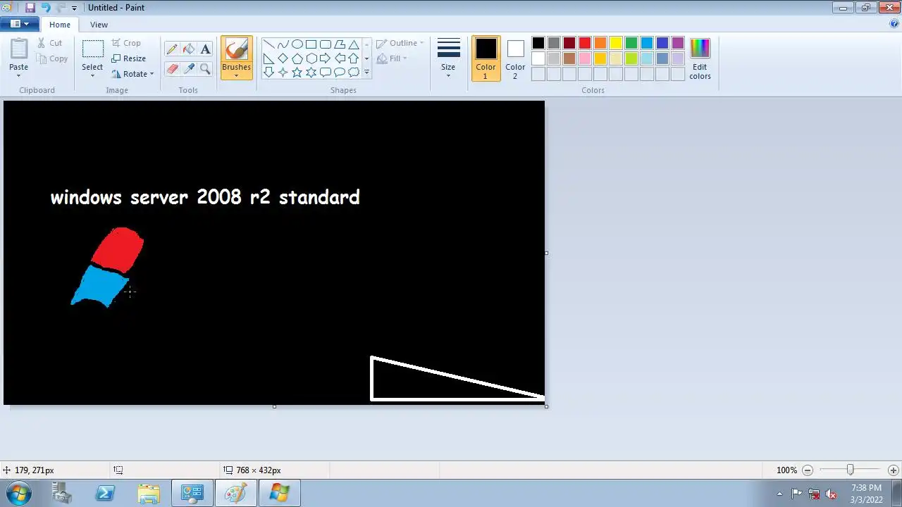The image size is (902, 507).
Task: Choose the Five-point star shape
Action: [297, 73]
